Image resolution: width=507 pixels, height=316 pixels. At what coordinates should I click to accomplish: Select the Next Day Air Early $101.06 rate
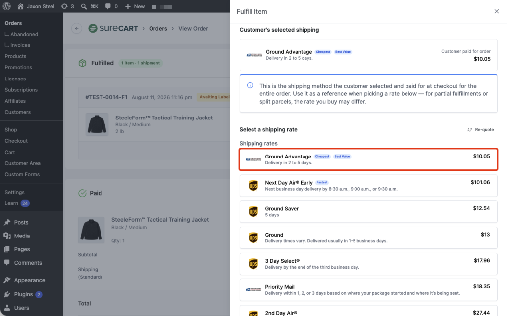click(x=368, y=186)
